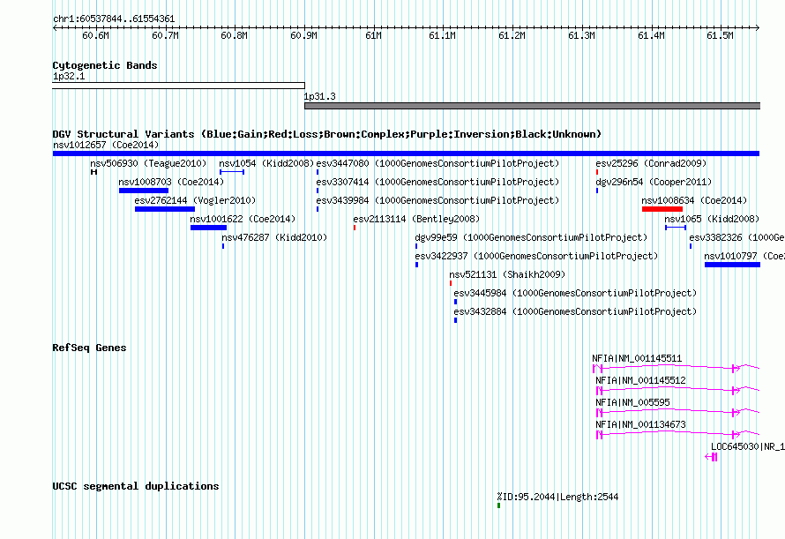Click the DGV Structural Variants track title
The height and width of the screenshot is (539, 785).
[x=327, y=134]
